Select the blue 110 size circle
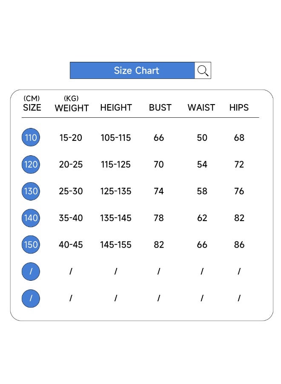 point(31,137)
